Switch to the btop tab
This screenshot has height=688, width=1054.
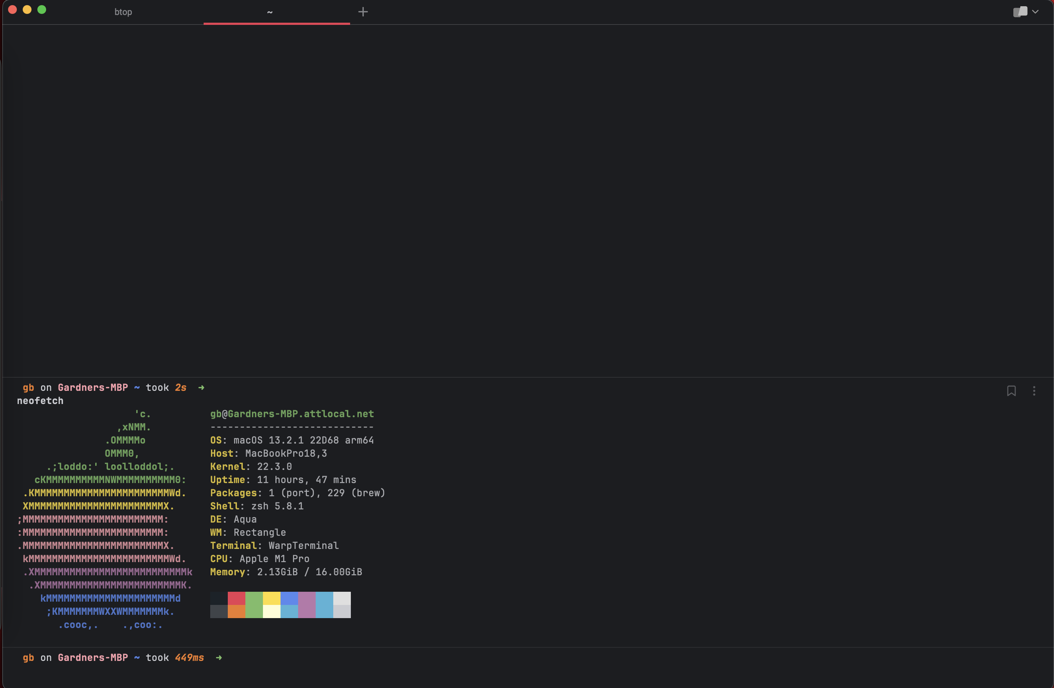[123, 12]
